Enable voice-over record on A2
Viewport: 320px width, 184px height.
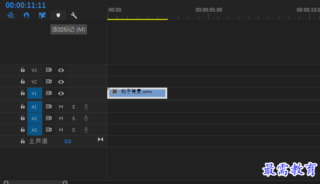[x=86, y=118]
